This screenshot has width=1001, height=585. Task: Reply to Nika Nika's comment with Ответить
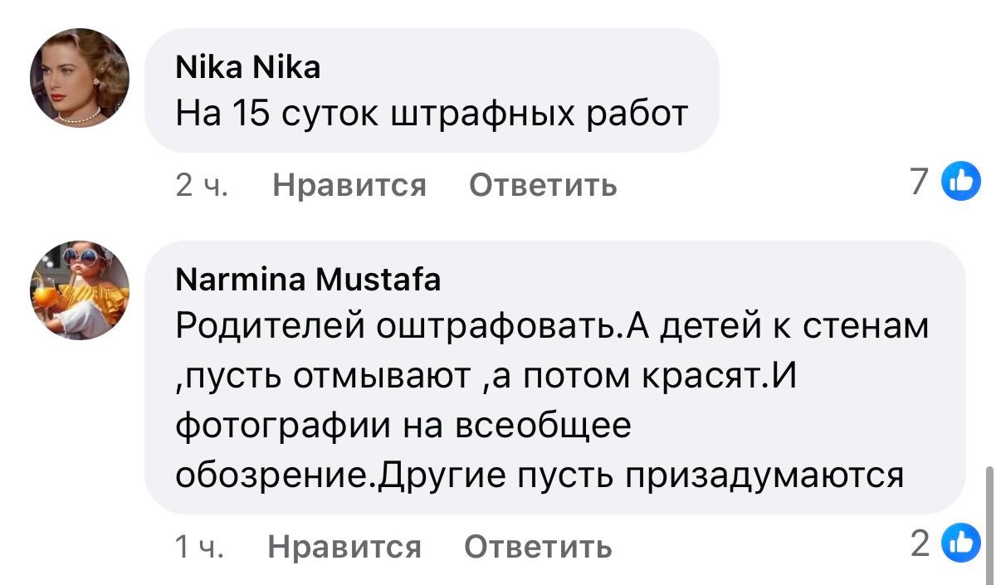pyautogui.click(x=543, y=184)
